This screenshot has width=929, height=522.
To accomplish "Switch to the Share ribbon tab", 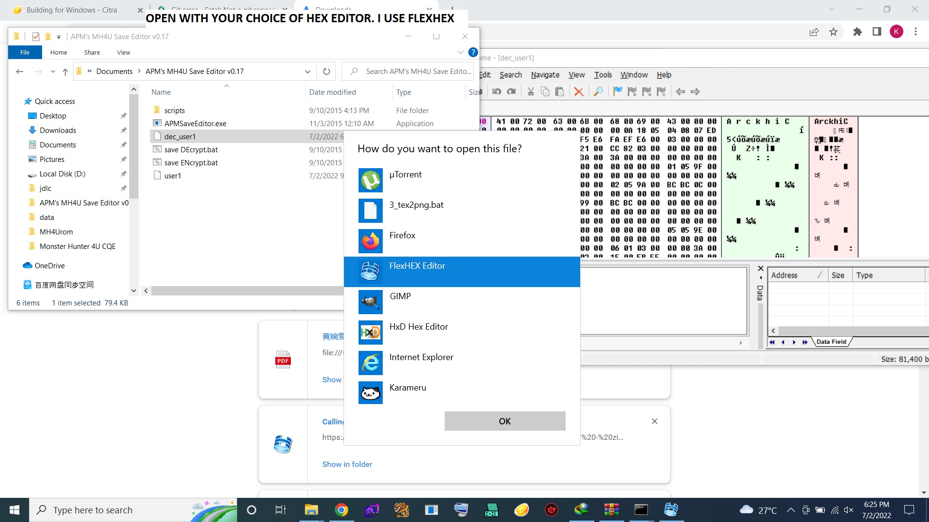I will click(92, 52).
